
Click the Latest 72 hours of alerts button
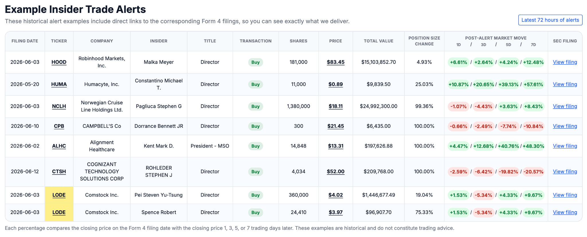point(550,20)
